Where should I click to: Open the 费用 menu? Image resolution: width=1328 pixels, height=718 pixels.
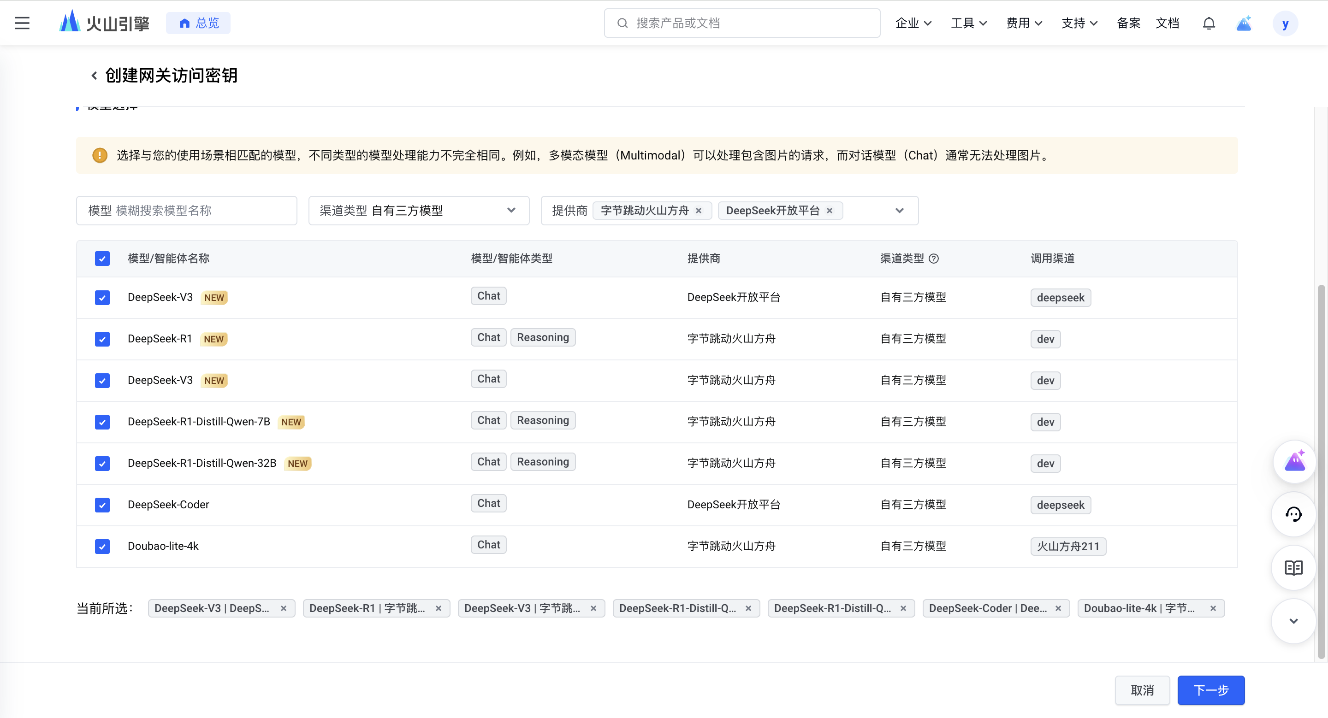pos(1024,23)
